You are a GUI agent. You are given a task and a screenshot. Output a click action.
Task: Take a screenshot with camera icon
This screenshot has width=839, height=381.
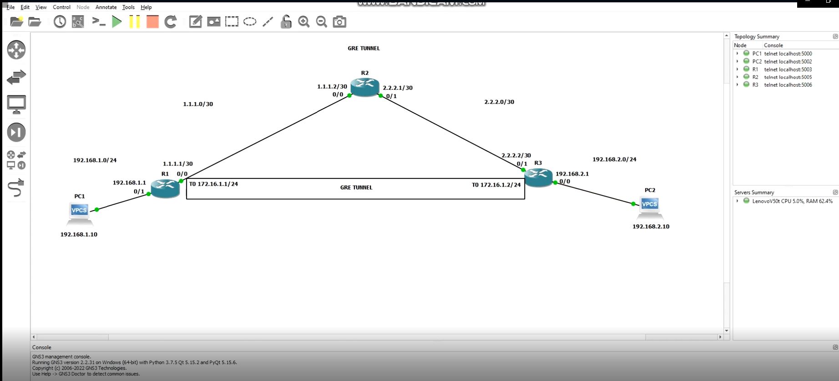click(339, 21)
